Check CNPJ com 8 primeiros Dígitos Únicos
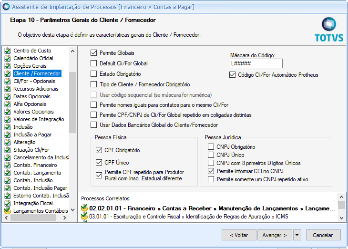Image resolution: width=348 pixels, height=249 pixels. [211, 163]
